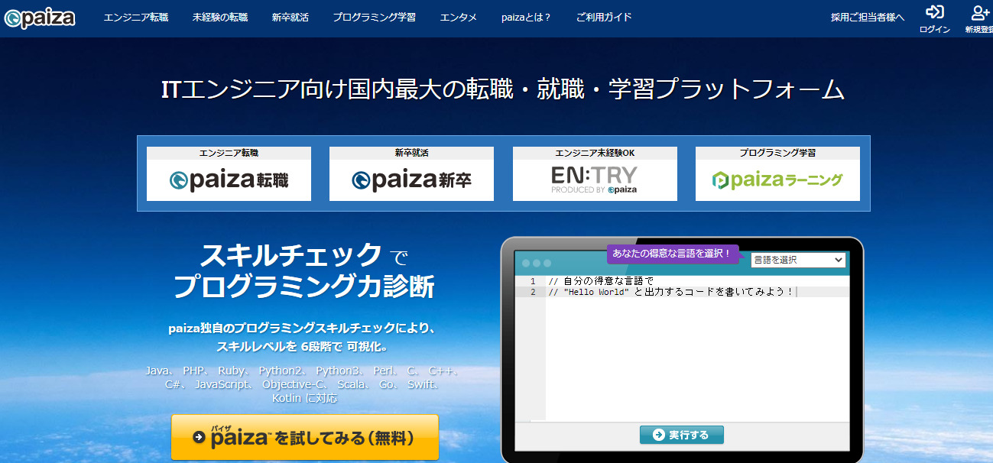Click the supported languages list text

click(303, 384)
